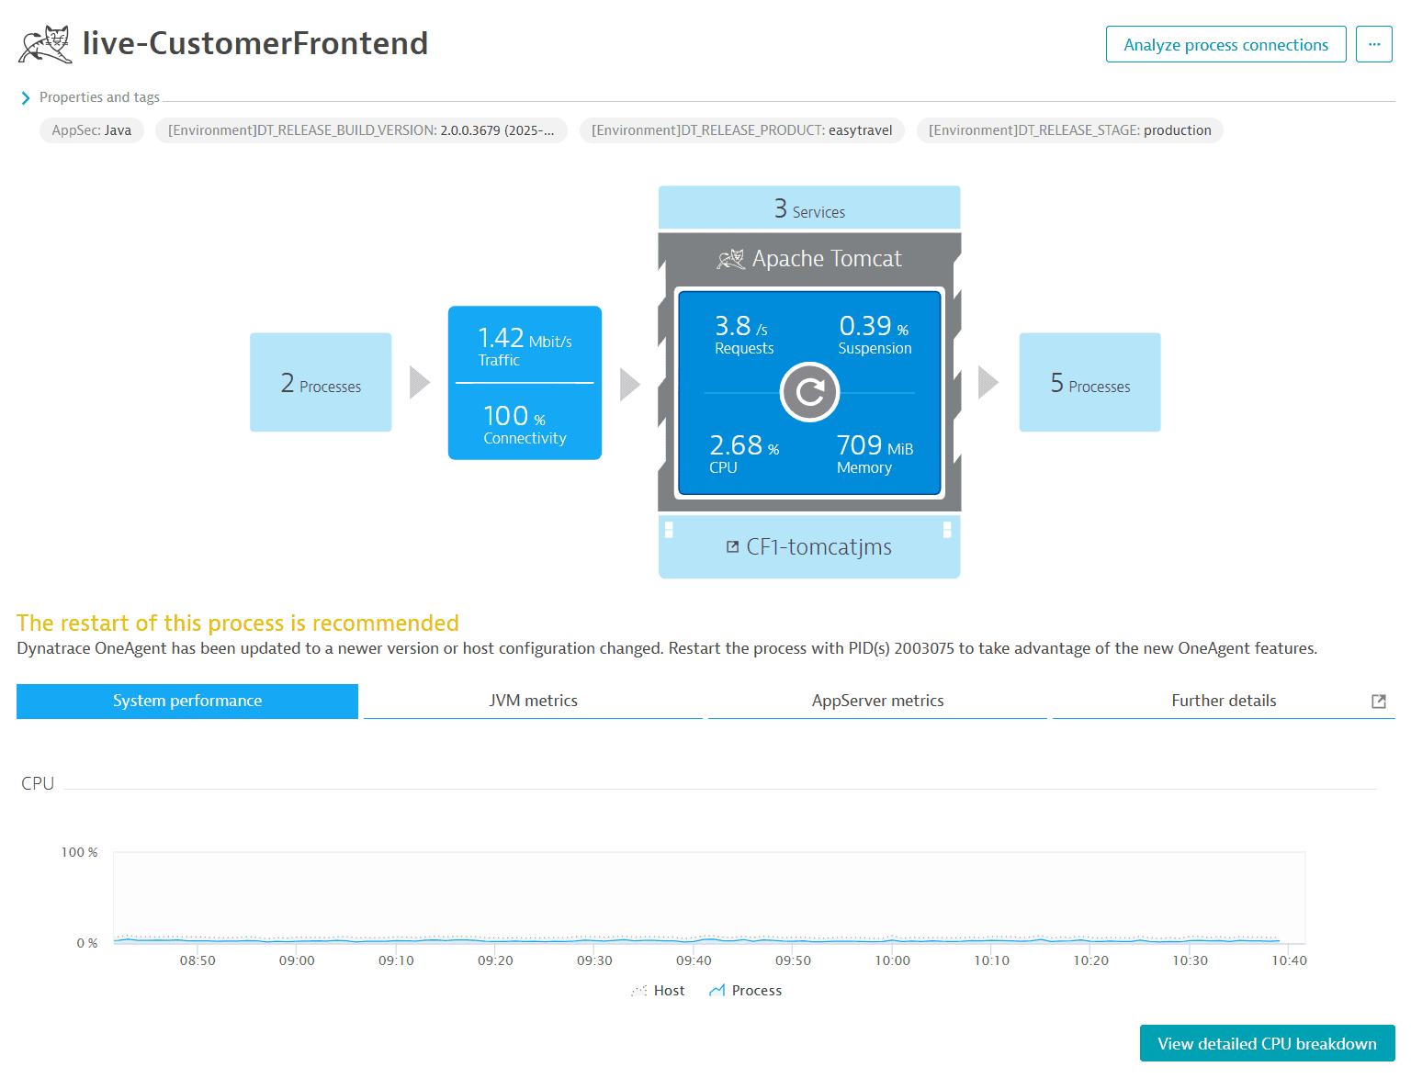1411x1078 pixels.
Task: Click the arrow before 5 Processes tile
Action: [x=988, y=383]
